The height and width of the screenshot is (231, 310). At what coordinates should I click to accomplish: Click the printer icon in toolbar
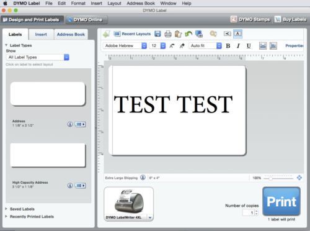pos(168,34)
